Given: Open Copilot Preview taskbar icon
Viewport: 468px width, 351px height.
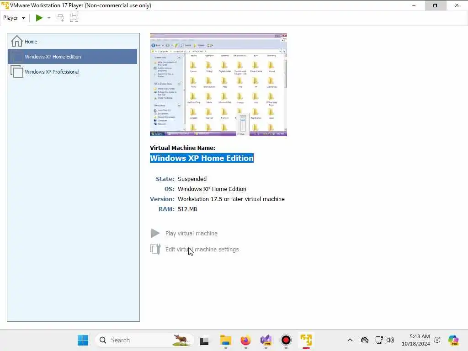Looking at the screenshot, I should tap(453, 340).
